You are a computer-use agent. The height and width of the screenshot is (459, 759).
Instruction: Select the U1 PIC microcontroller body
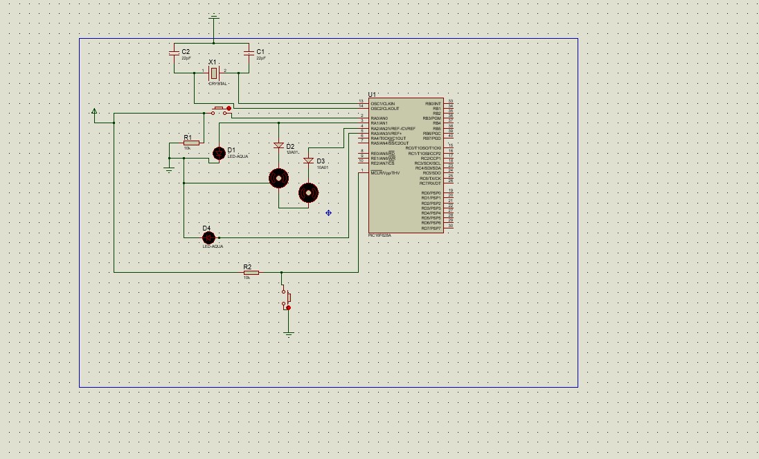[x=406, y=165]
